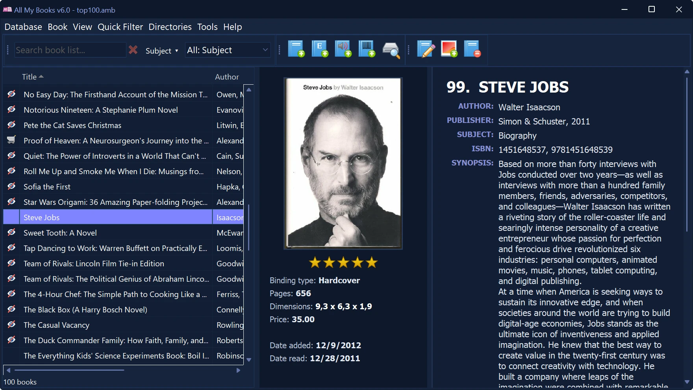693x390 pixels.
Task: Click the fifth gold rating star
Action: point(371,262)
